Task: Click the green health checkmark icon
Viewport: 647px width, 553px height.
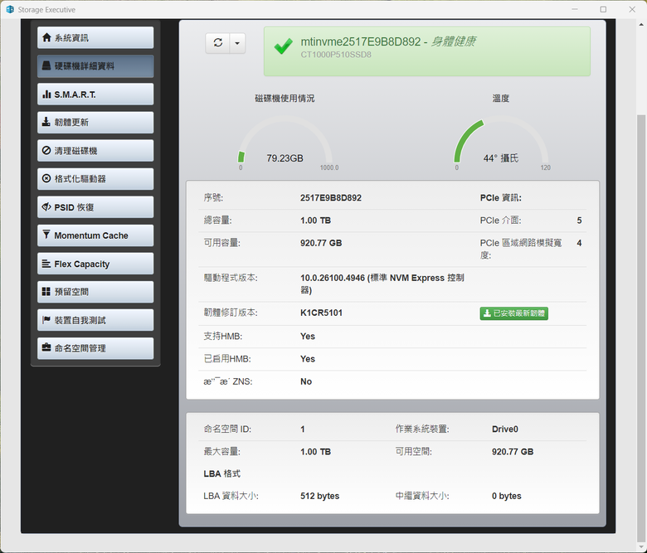Action: tap(283, 46)
